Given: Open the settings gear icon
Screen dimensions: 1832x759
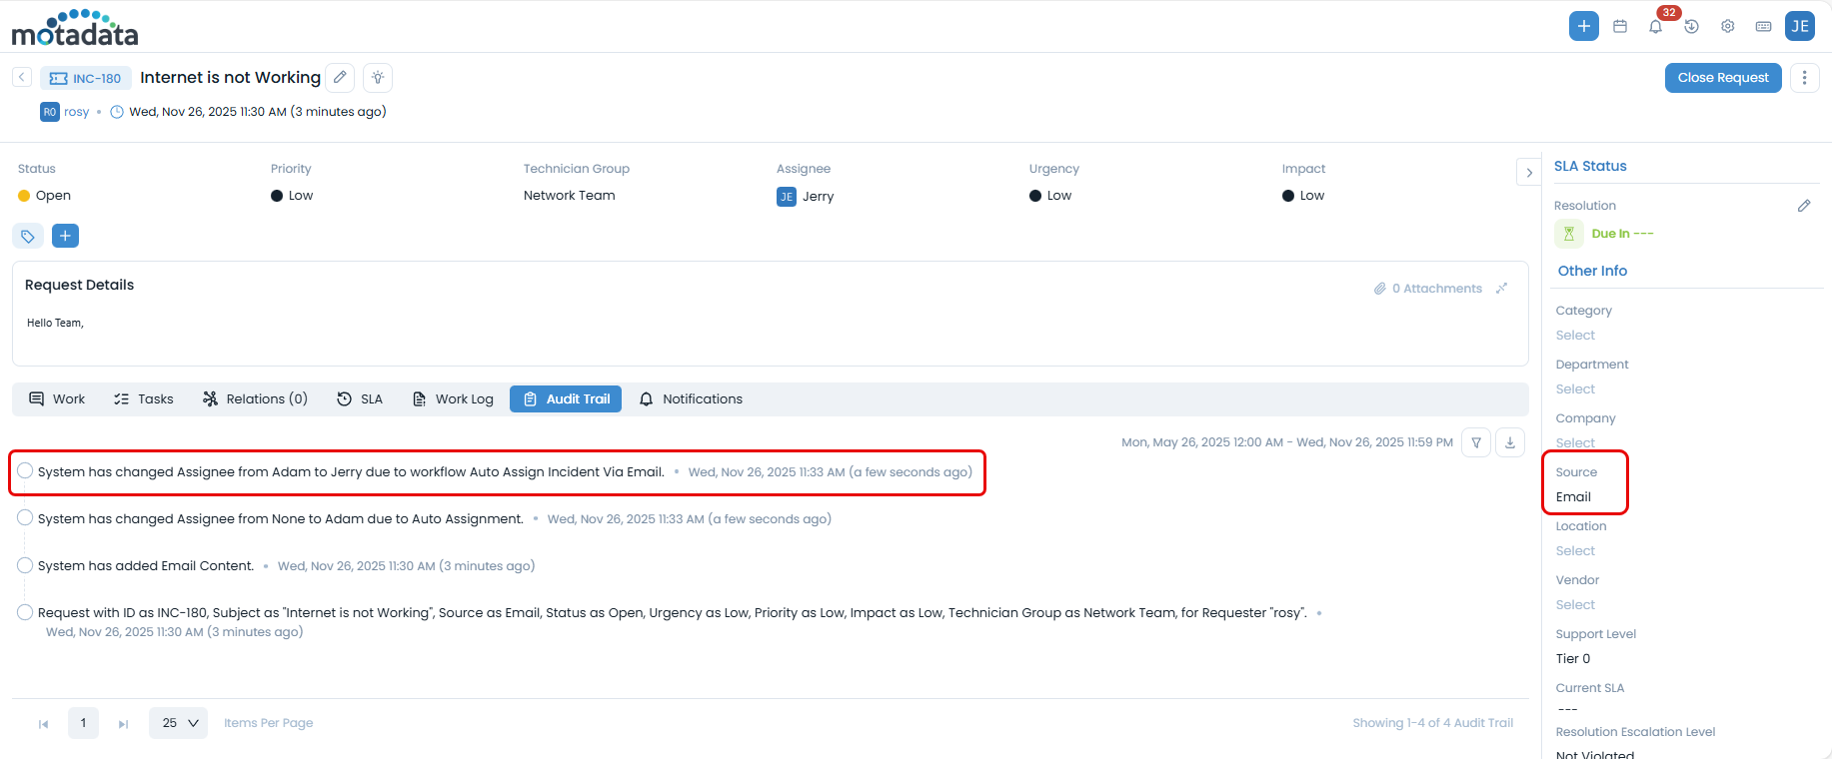Looking at the screenshot, I should pyautogui.click(x=1727, y=26).
